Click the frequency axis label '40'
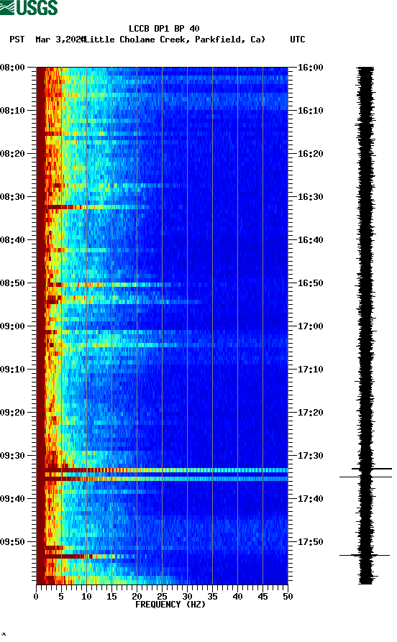The width and height of the screenshot is (397, 642). pyautogui.click(x=237, y=597)
